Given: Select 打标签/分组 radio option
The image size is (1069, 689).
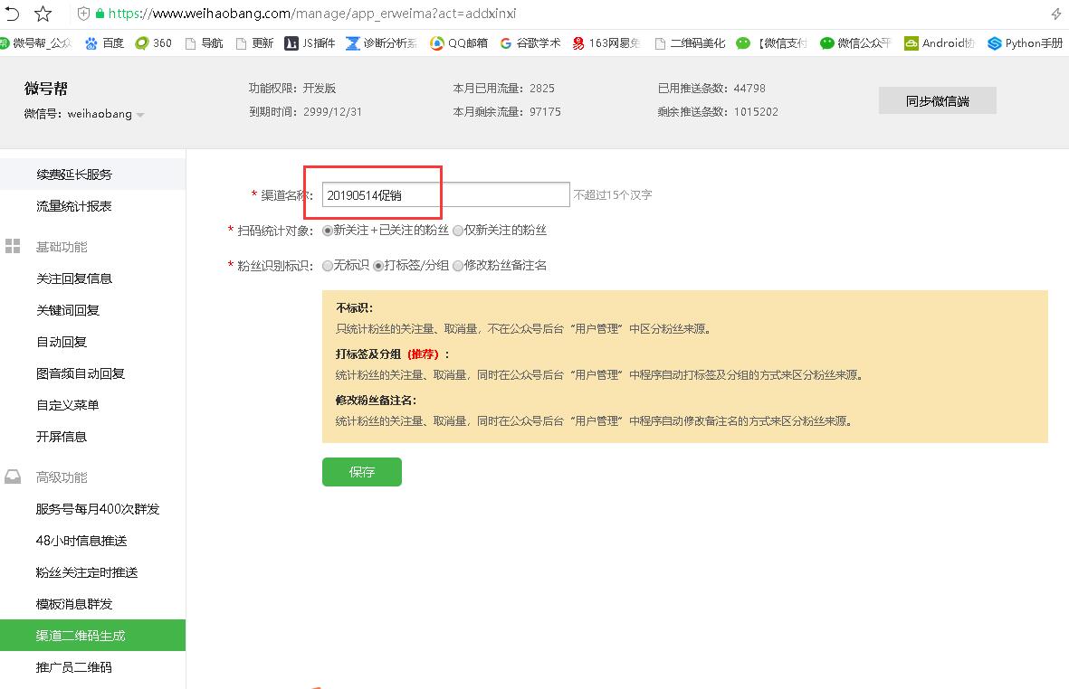Looking at the screenshot, I should [x=377, y=266].
